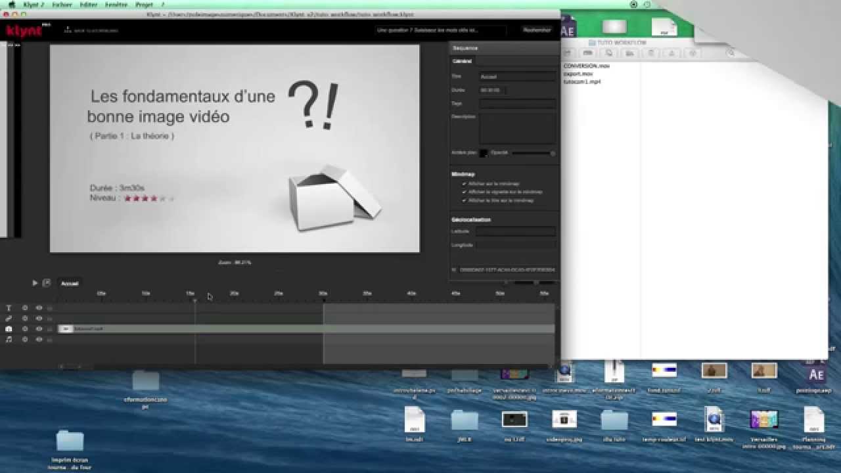Select the fond tuto.tif desktop file
The image size is (841, 473).
[x=664, y=377]
